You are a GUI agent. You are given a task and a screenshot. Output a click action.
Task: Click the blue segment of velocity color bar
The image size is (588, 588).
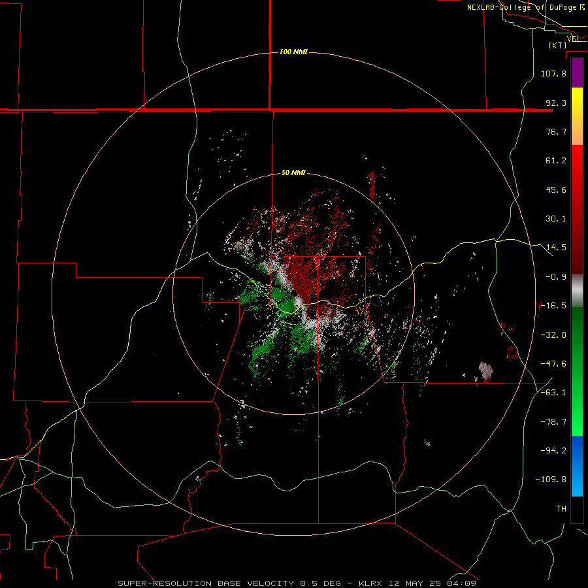click(577, 466)
